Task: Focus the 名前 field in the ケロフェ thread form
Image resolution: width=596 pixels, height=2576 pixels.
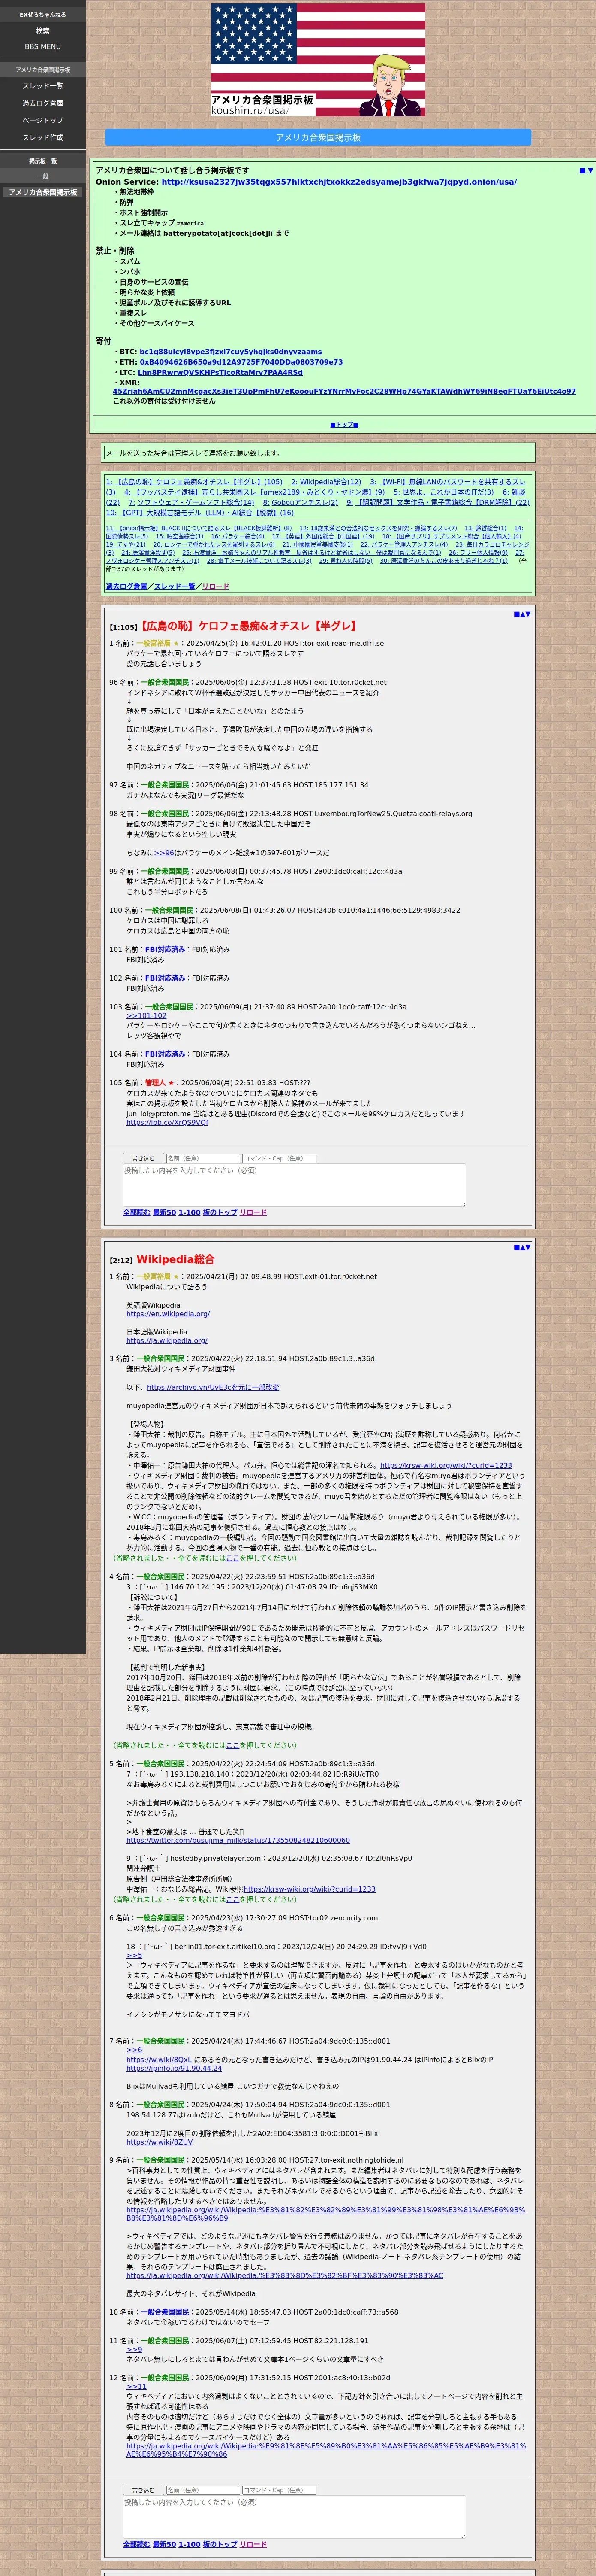Action: point(203,1158)
